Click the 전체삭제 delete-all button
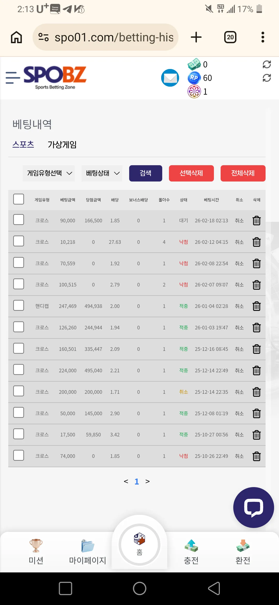This screenshot has height=605, width=279. (x=243, y=173)
